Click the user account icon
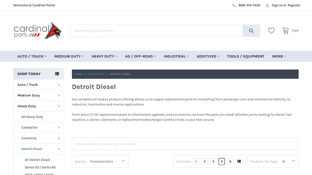The image size is (312, 175). click(x=267, y=5)
